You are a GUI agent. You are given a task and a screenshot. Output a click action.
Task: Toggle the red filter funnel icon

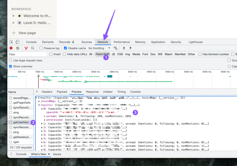point(26,48)
